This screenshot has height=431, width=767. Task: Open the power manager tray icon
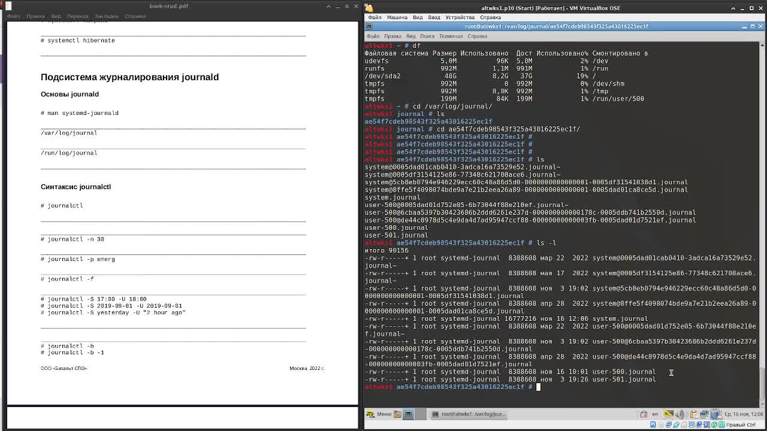[x=715, y=414]
